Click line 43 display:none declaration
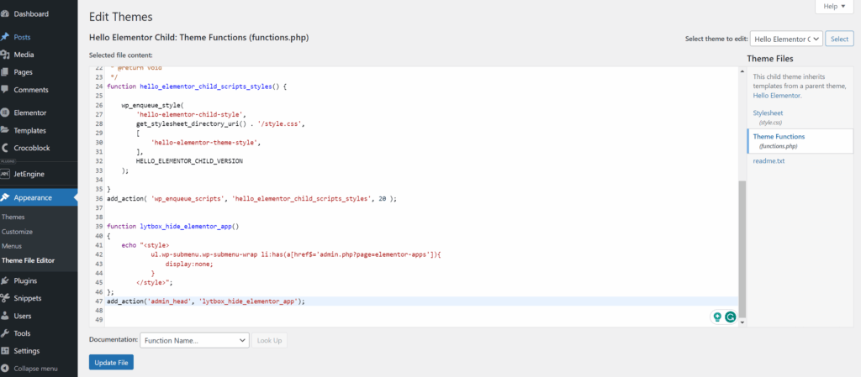Image resolution: width=861 pixels, height=377 pixels. (x=189, y=264)
